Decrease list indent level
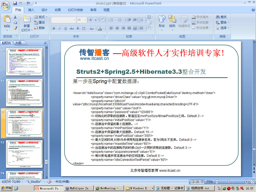Viewport: 256px width, 192px height. pyautogui.click(x=129, y=20)
